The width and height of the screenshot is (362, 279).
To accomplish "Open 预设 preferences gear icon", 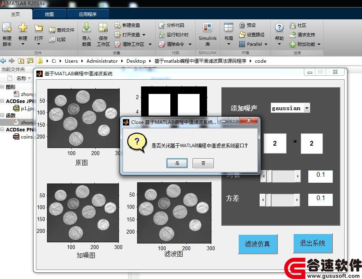I will tap(242, 25).
